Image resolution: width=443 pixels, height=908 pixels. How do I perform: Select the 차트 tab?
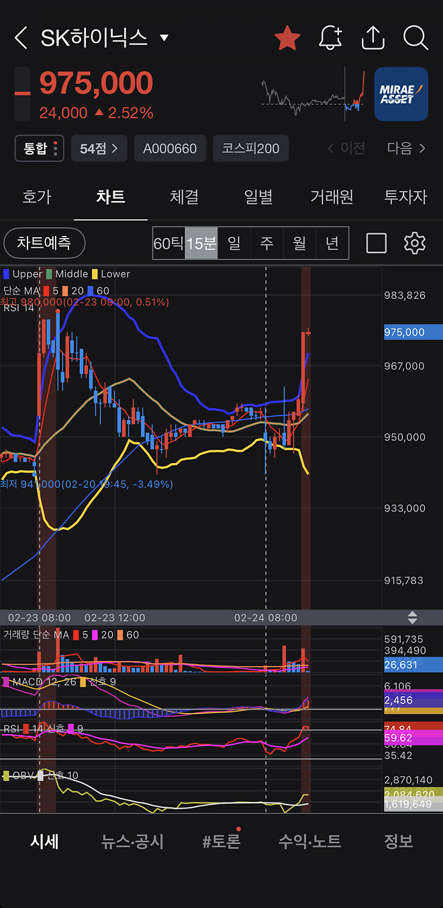111,197
